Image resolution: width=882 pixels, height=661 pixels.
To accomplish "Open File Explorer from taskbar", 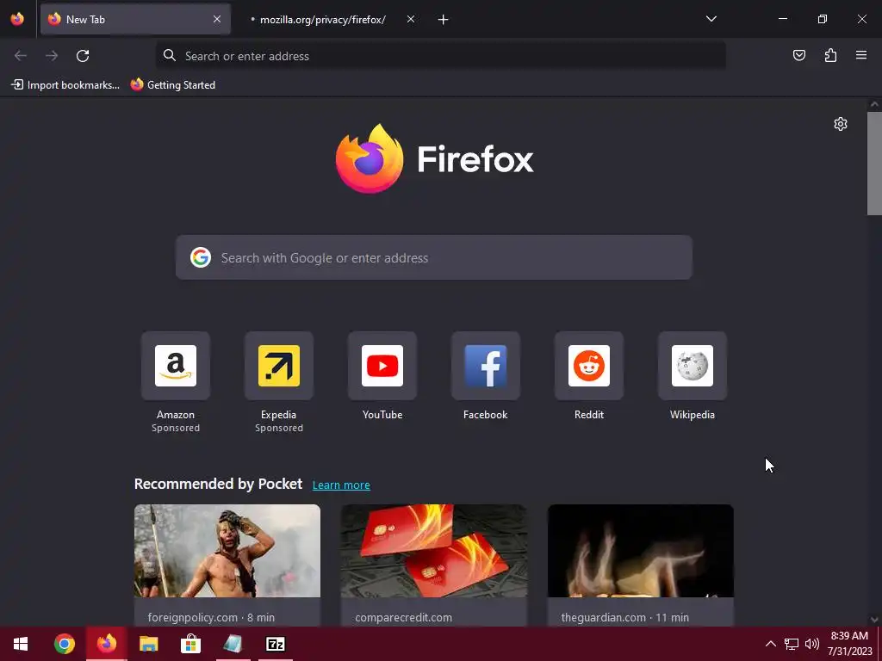I will pyautogui.click(x=148, y=644).
